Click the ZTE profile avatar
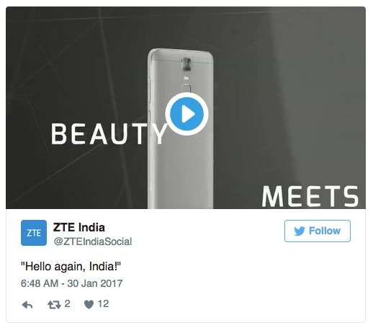373x328 pixels. tap(34, 233)
